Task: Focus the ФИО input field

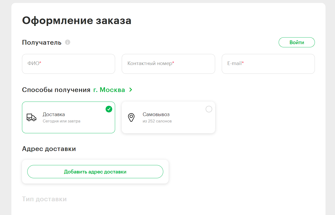Action: (69, 64)
